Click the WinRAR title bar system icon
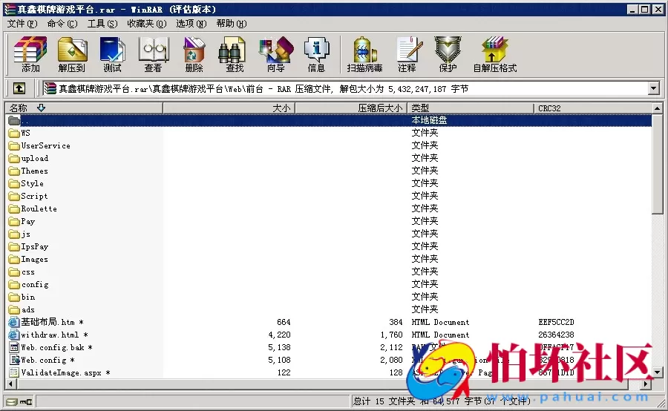The width and height of the screenshot is (668, 411). tap(10, 10)
